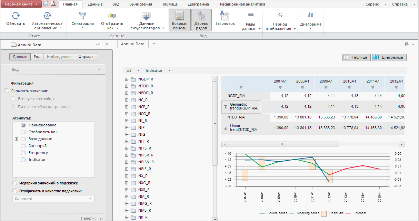This screenshot has width=419, height=221.
Task: Click the table's horizontal scrollbar thumb
Action: 282,144
